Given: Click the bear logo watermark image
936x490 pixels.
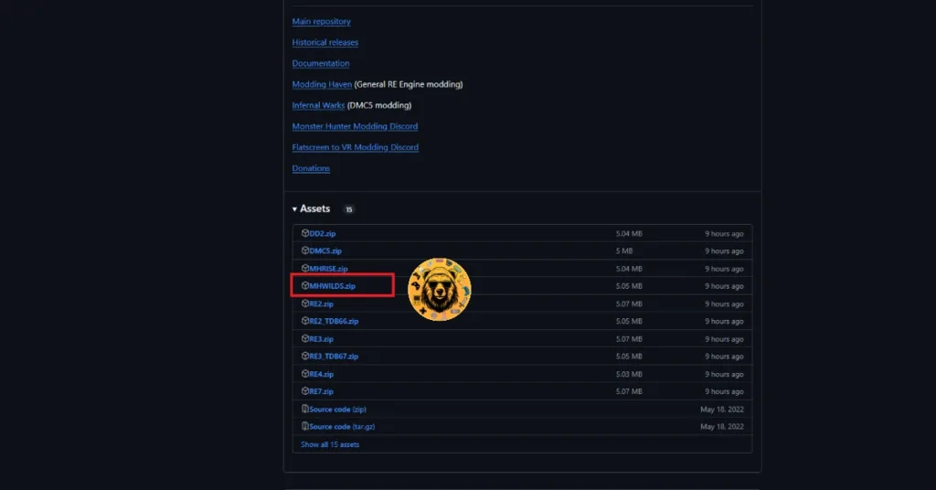Looking at the screenshot, I should pyautogui.click(x=439, y=290).
